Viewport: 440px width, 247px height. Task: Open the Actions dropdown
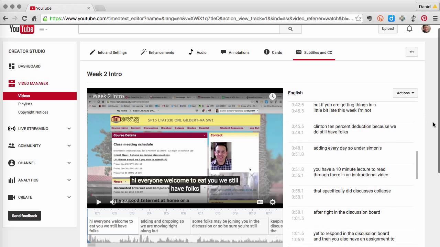tap(405, 93)
